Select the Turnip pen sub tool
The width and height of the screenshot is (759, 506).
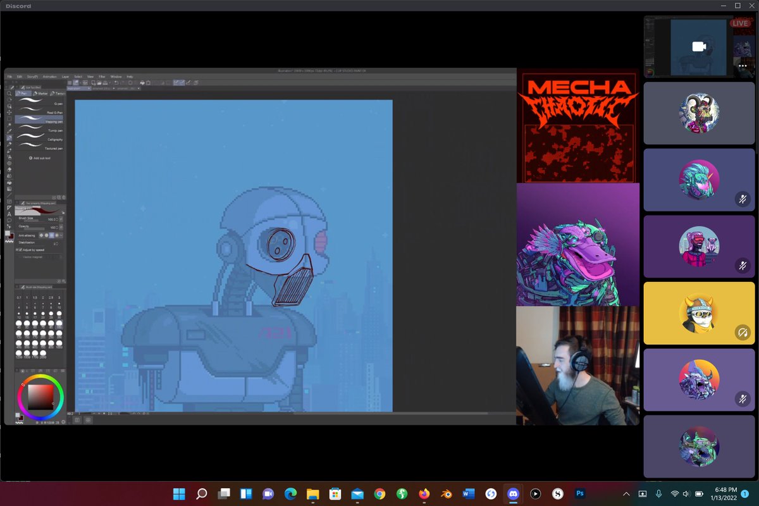(39, 128)
